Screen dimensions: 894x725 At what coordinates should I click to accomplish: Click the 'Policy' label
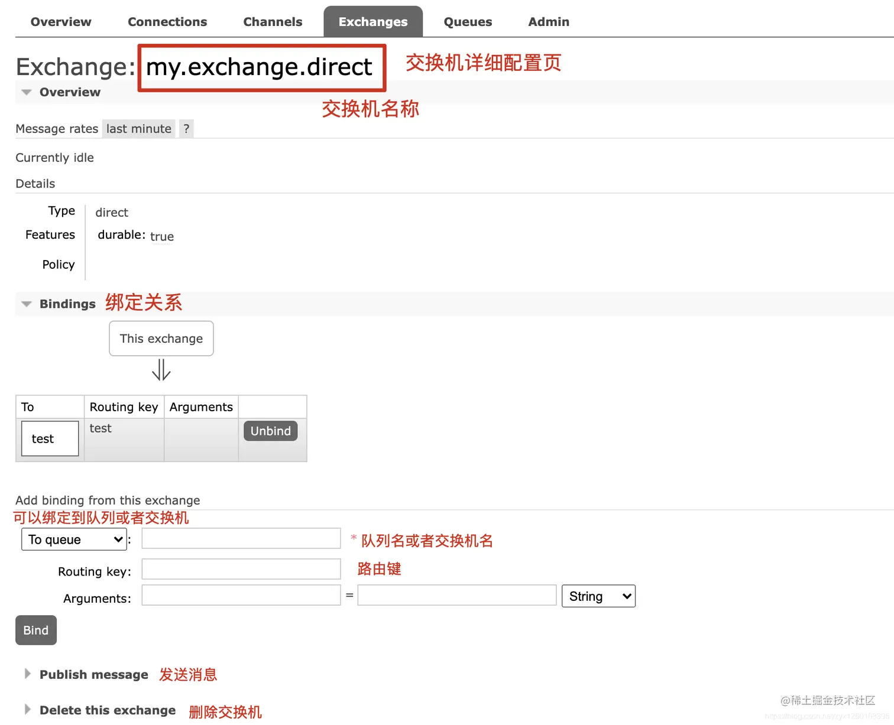(x=59, y=265)
